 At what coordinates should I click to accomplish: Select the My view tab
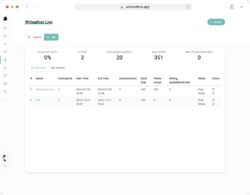51,37
